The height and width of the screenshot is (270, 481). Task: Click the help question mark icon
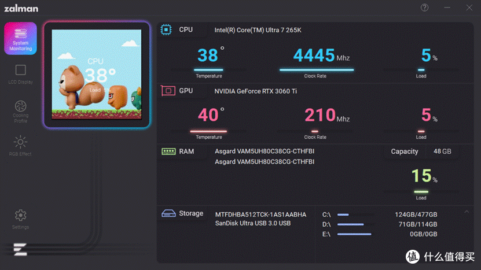click(x=424, y=8)
